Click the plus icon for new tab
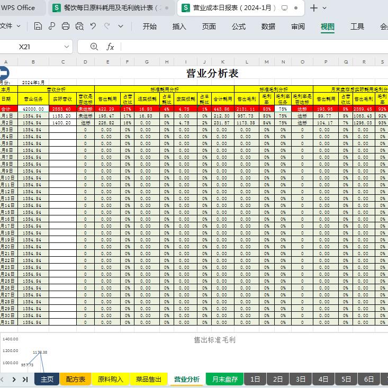 click(314, 8)
